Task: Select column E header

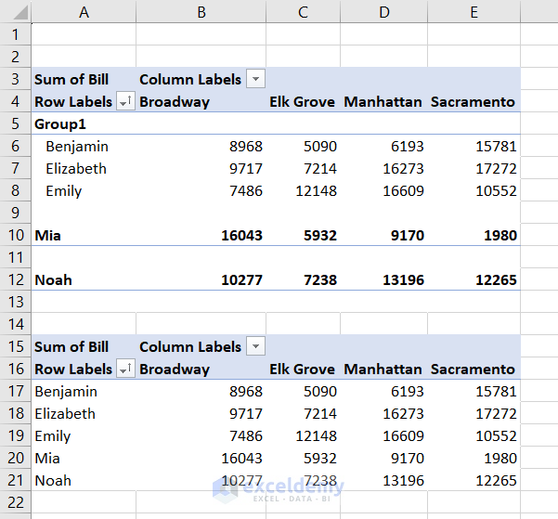Action: [x=474, y=12]
